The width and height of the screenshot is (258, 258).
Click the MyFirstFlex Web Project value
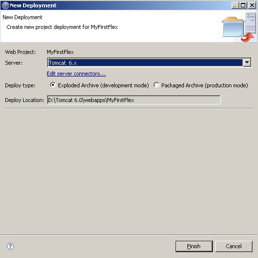click(x=60, y=52)
